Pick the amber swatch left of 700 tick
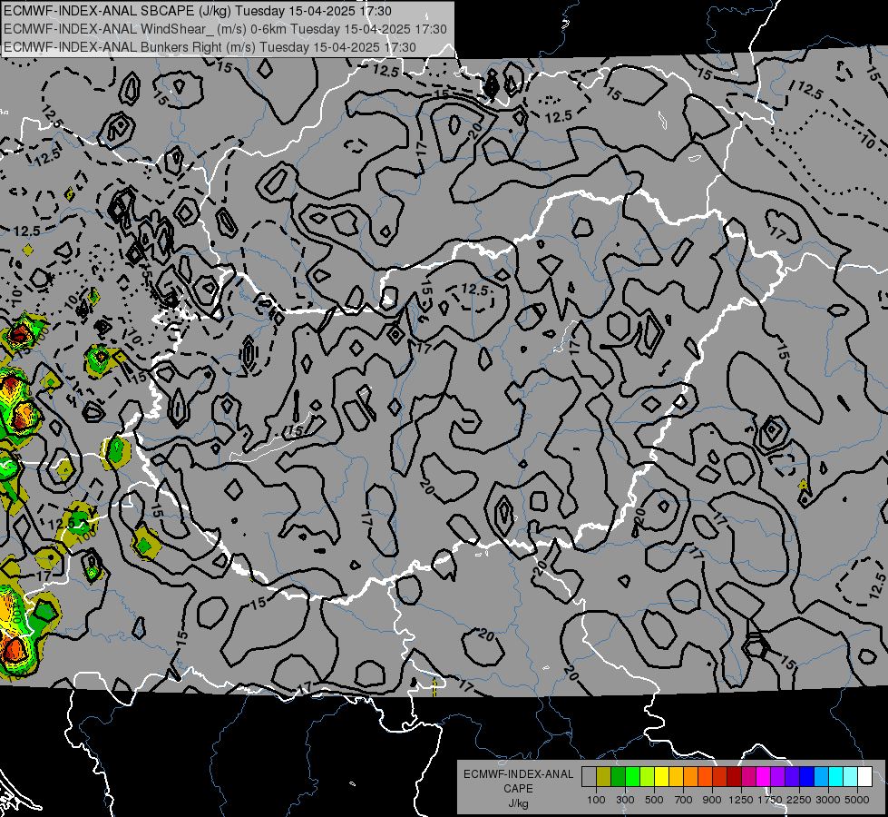The height and width of the screenshot is (817, 888). [676, 776]
